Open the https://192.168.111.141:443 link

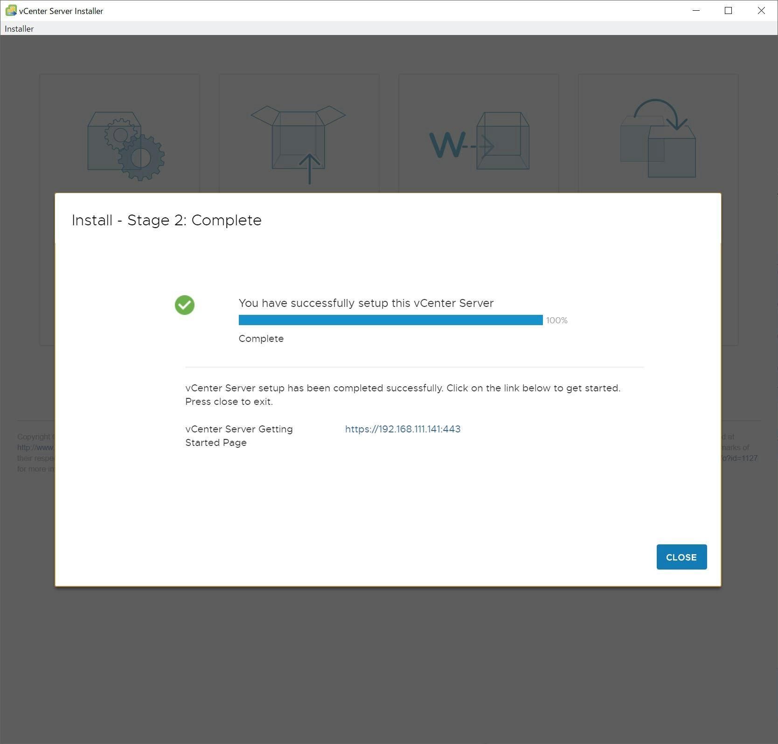point(403,429)
